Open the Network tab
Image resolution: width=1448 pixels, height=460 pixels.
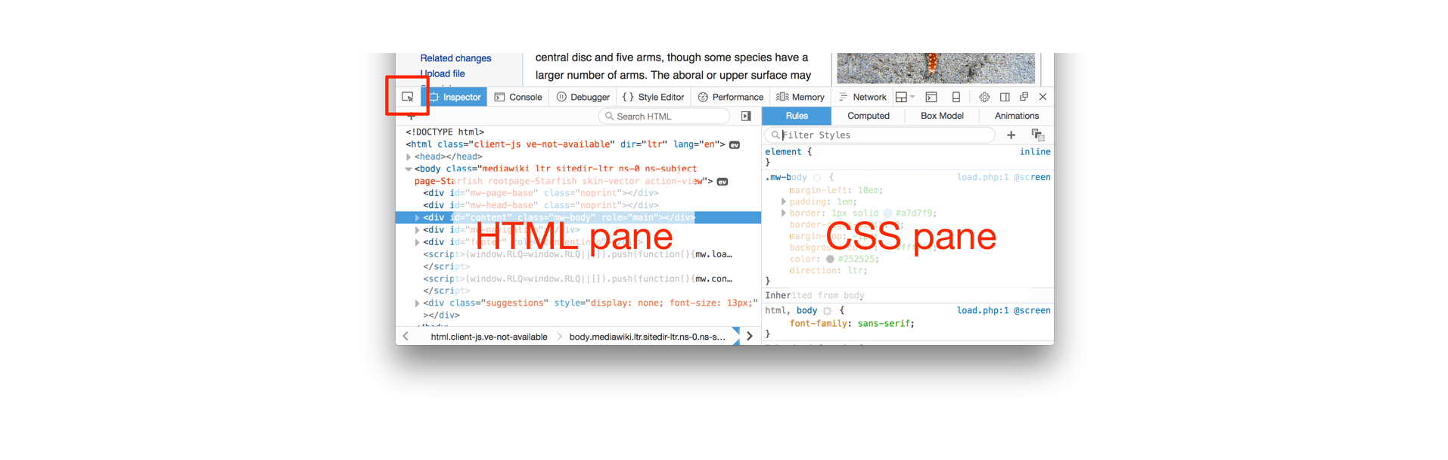pos(862,97)
